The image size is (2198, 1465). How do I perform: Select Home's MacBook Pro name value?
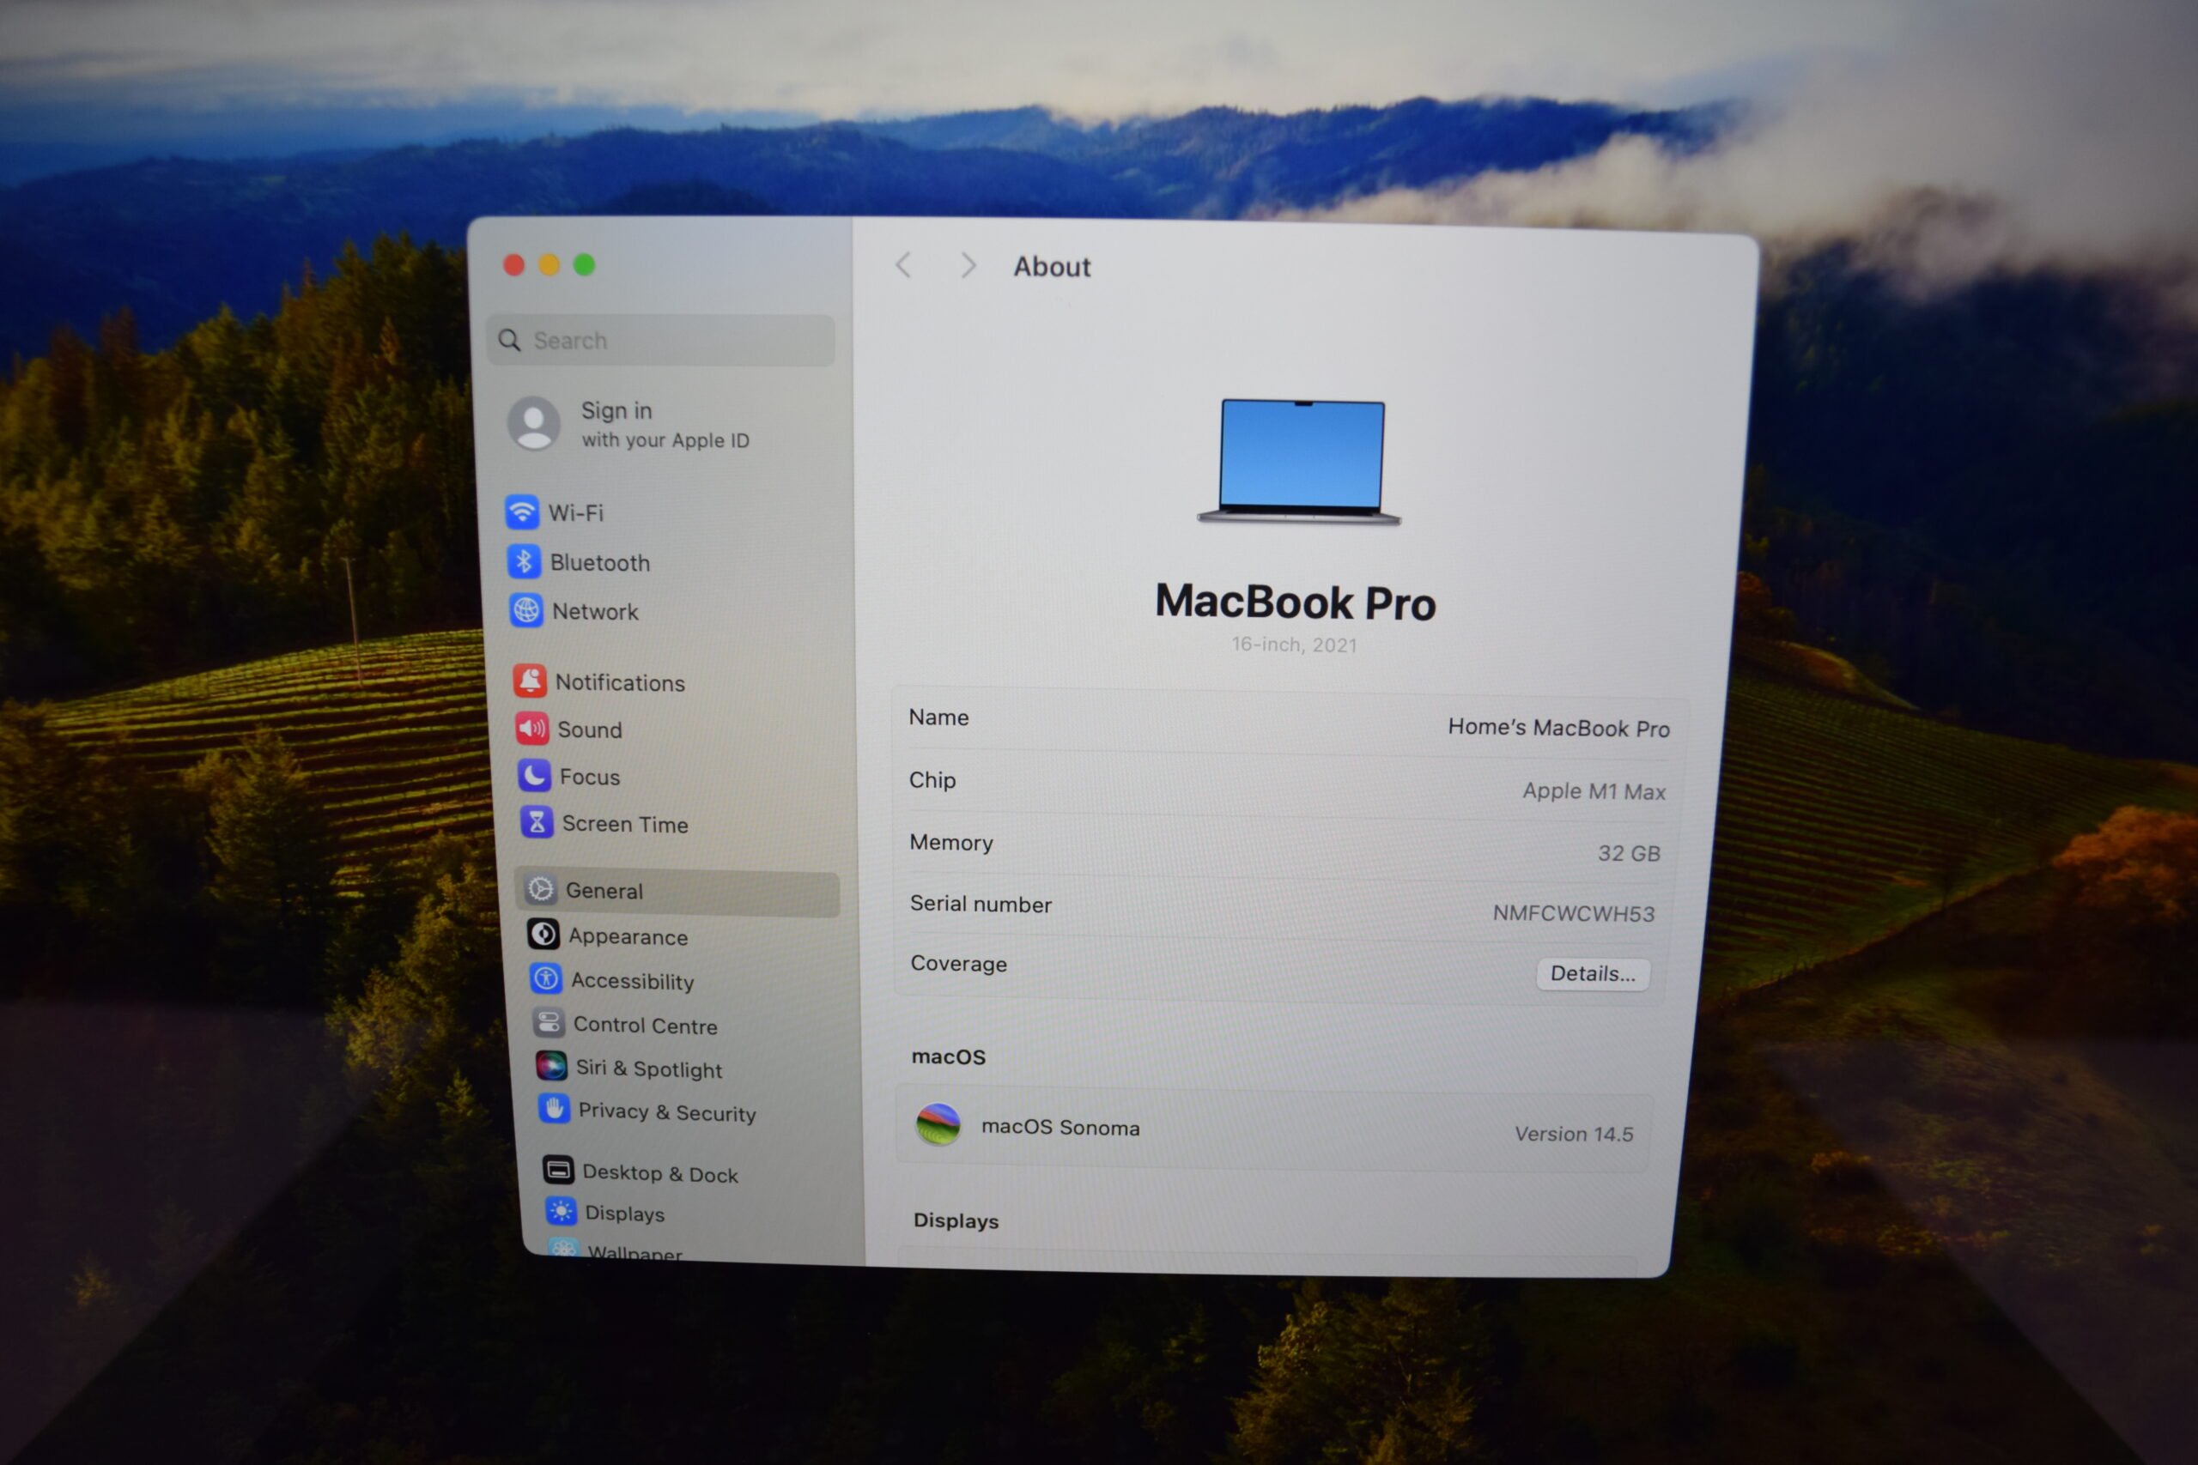coord(1559,728)
